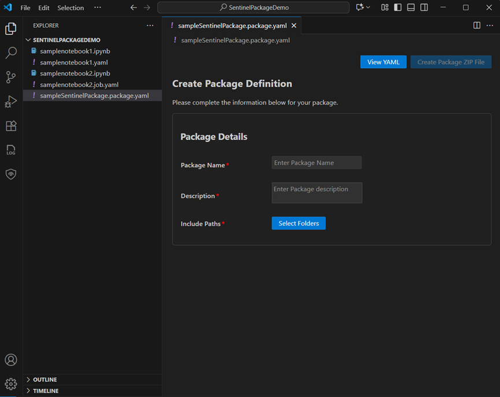
Task: Open the LOG extension view
Action: click(x=10, y=150)
